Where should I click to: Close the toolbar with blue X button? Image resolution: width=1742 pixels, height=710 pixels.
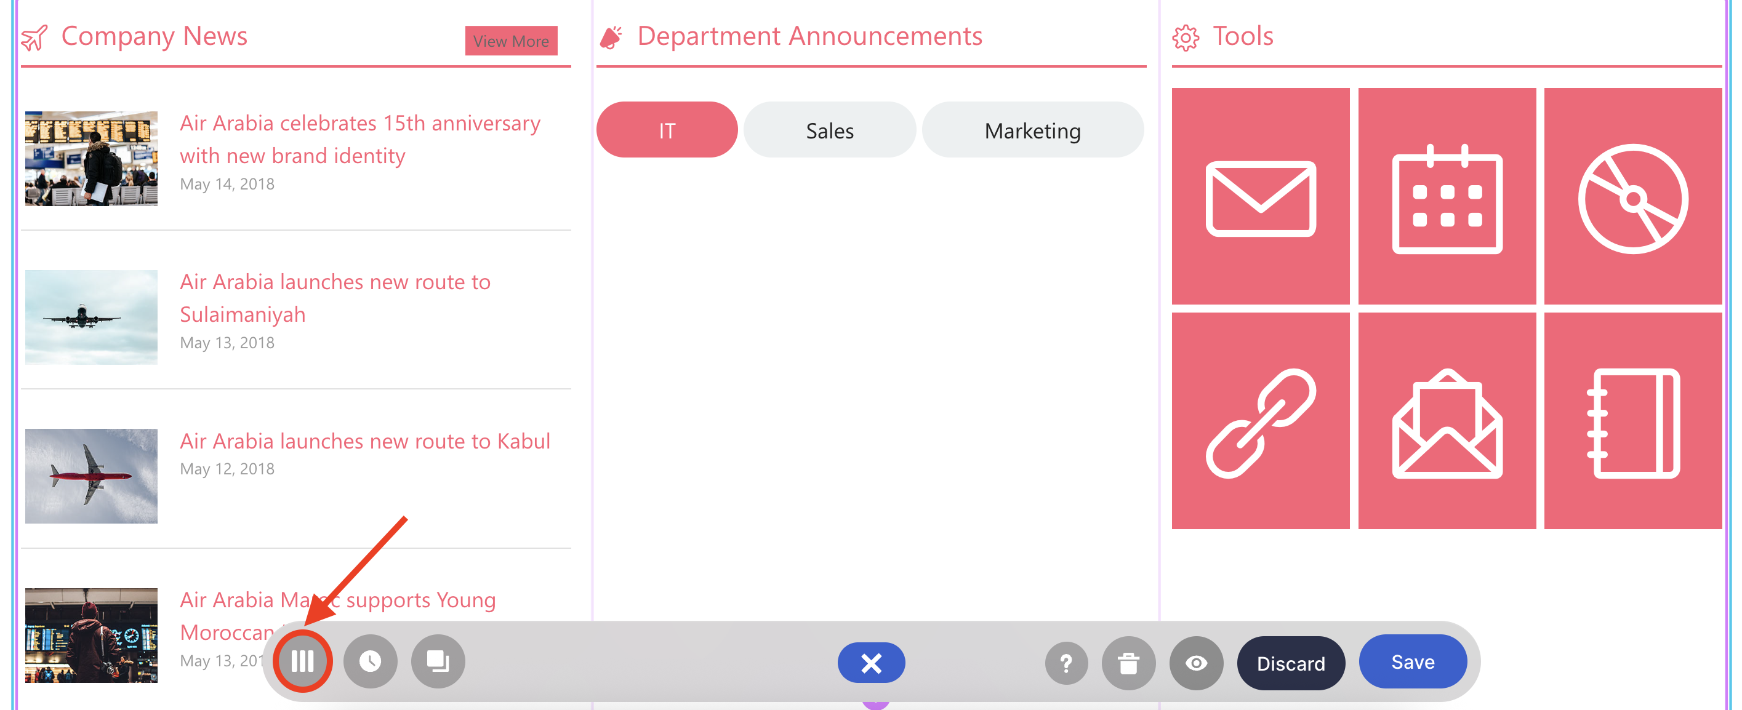pos(871,663)
